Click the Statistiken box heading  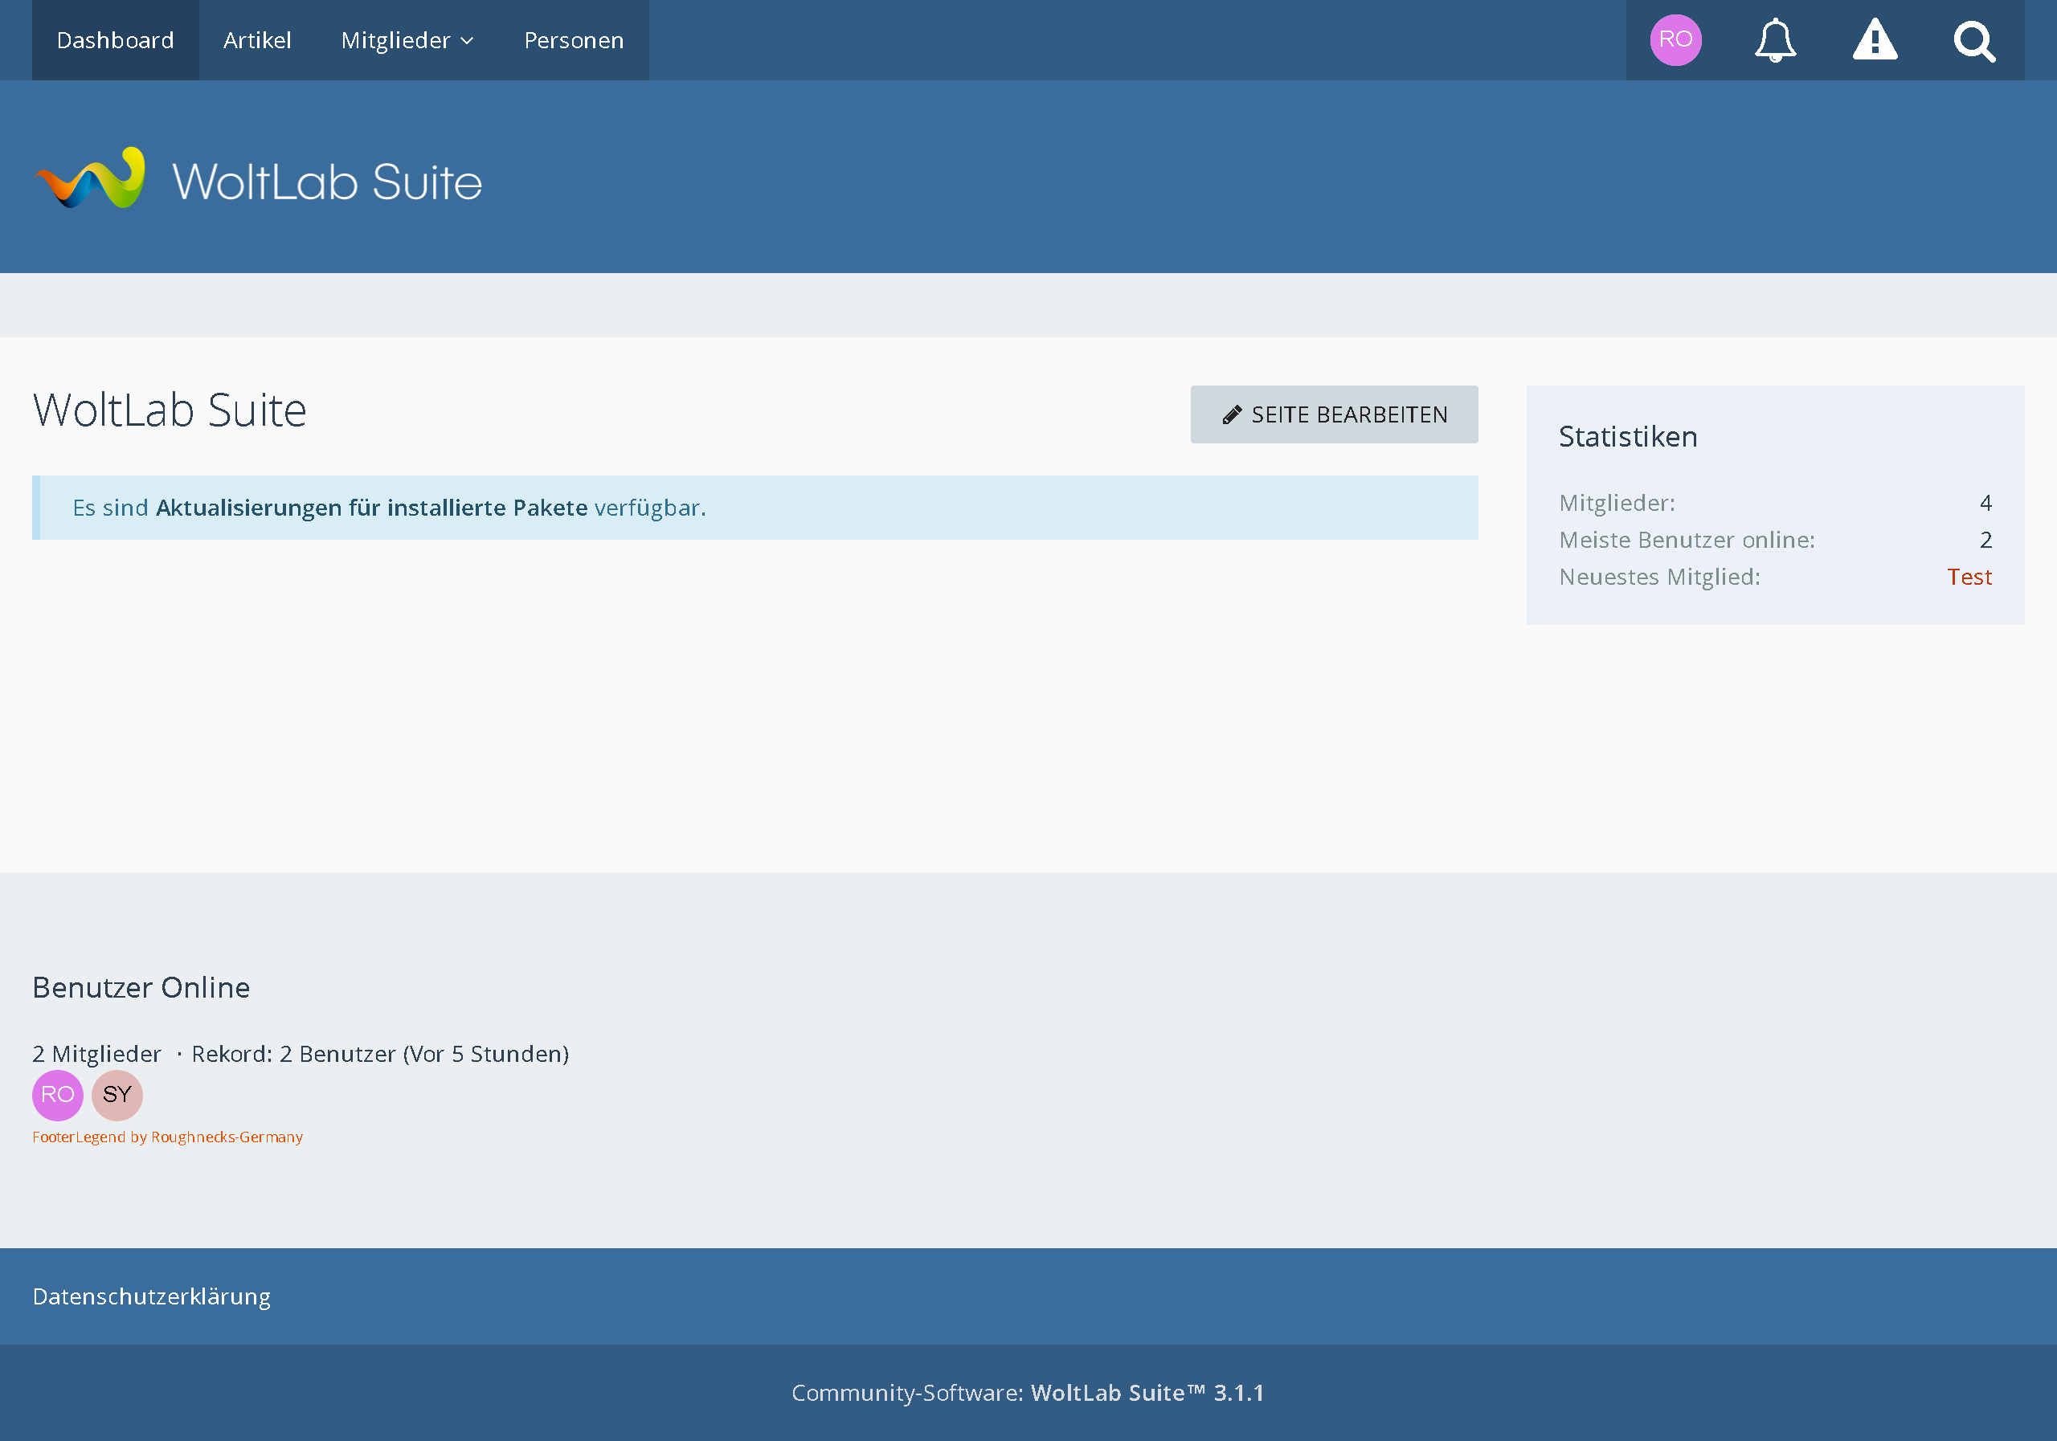[1628, 436]
